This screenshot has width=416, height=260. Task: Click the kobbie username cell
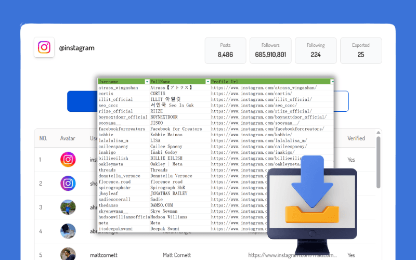pyautogui.click(x=106, y=135)
